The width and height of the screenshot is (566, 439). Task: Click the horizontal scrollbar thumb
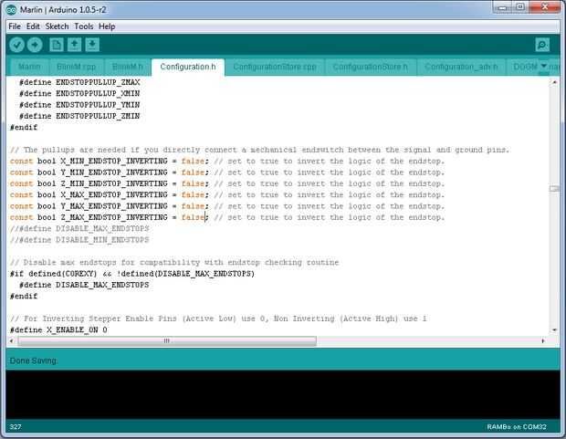pyautogui.click(x=167, y=340)
